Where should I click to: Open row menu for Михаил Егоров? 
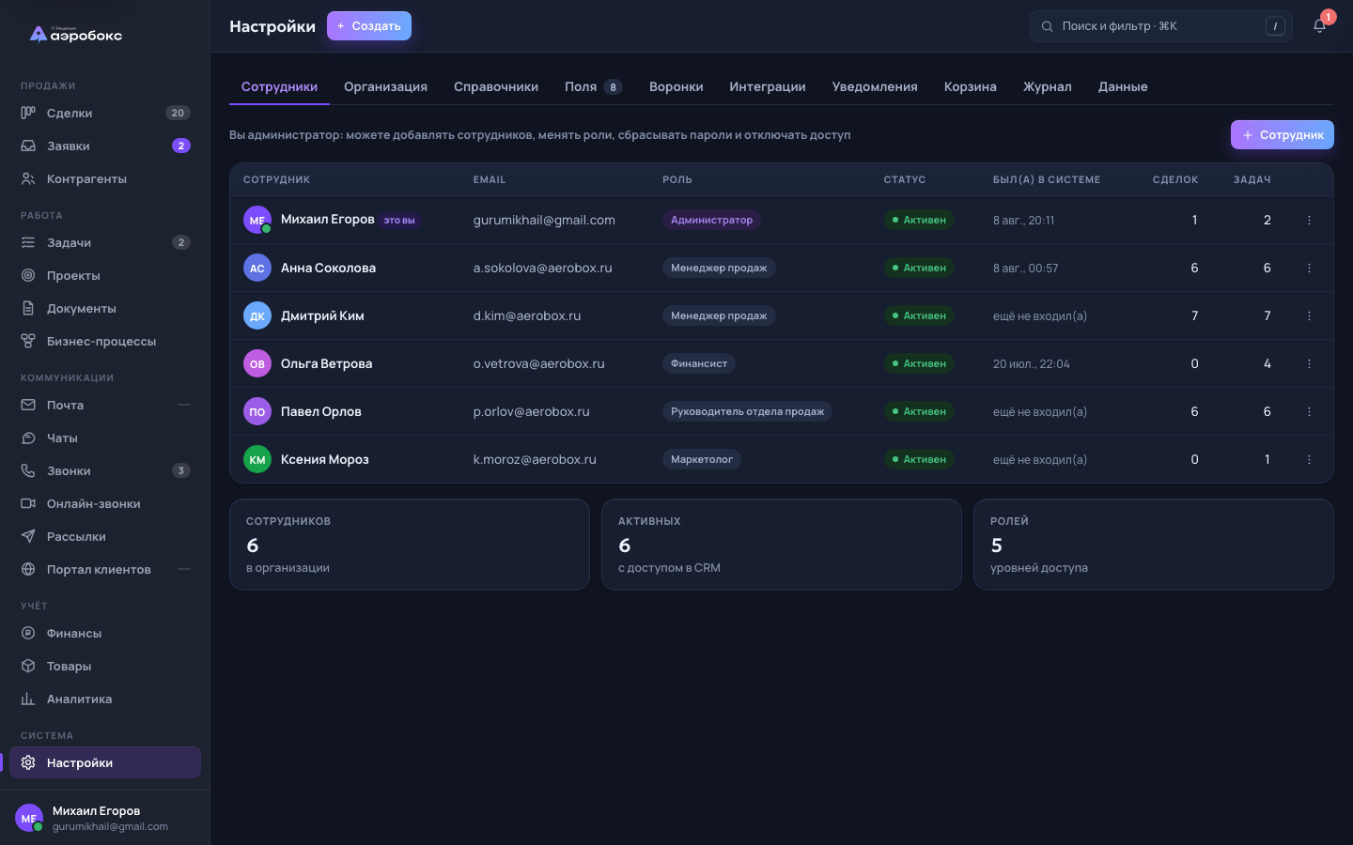[1309, 220]
